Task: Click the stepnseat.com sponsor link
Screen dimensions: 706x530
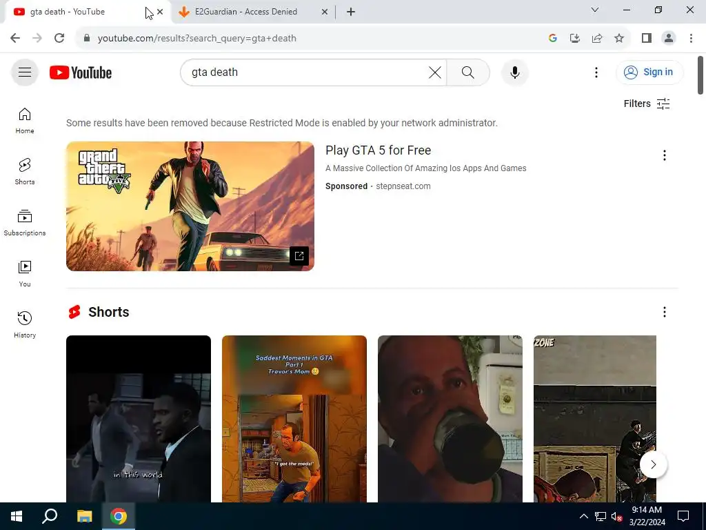Action: tap(403, 186)
